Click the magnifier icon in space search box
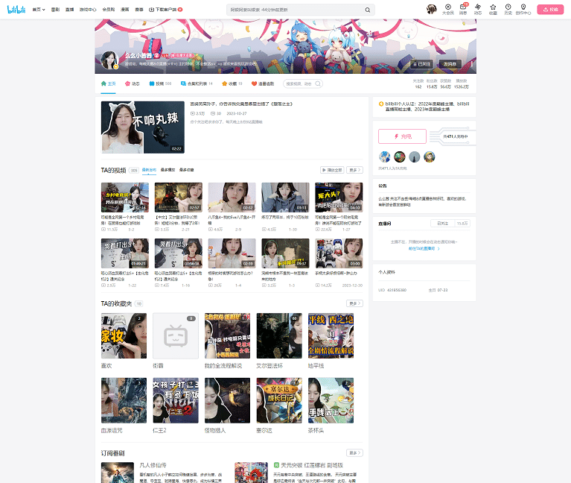 318,83
